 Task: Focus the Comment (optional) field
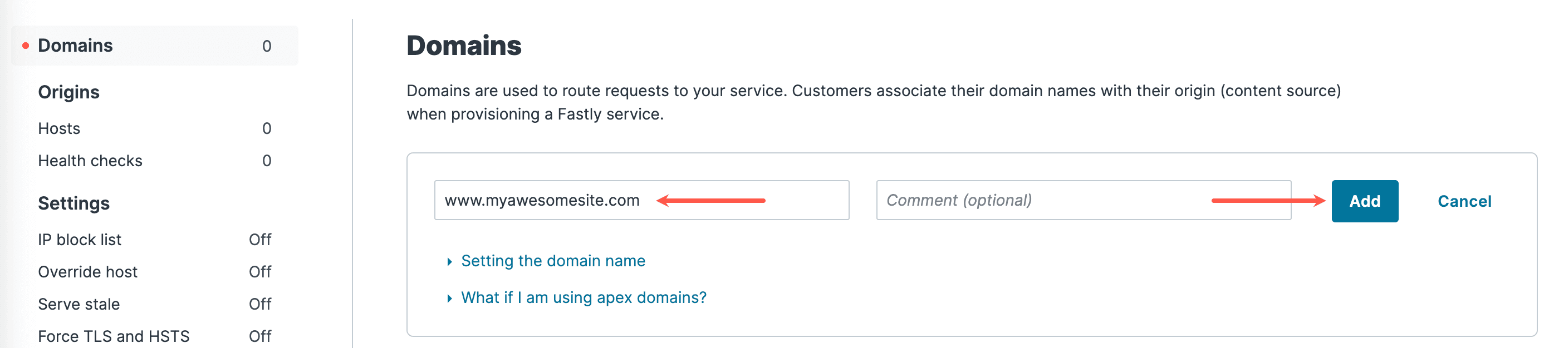coord(1046,200)
